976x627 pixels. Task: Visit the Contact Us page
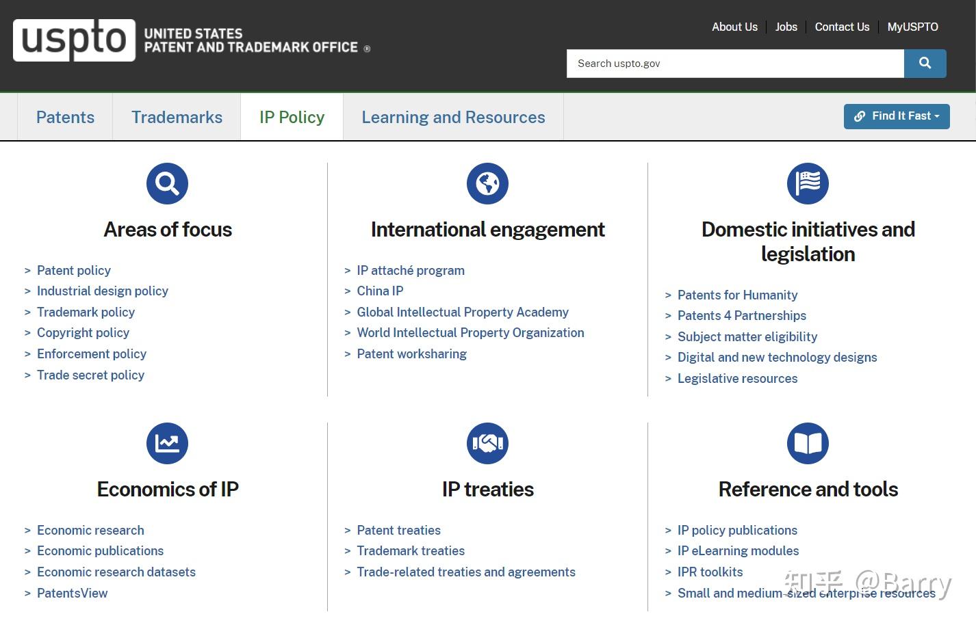[x=842, y=27]
